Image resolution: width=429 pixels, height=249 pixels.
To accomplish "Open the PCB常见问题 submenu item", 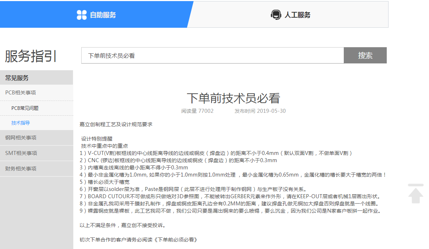I will point(25,108).
